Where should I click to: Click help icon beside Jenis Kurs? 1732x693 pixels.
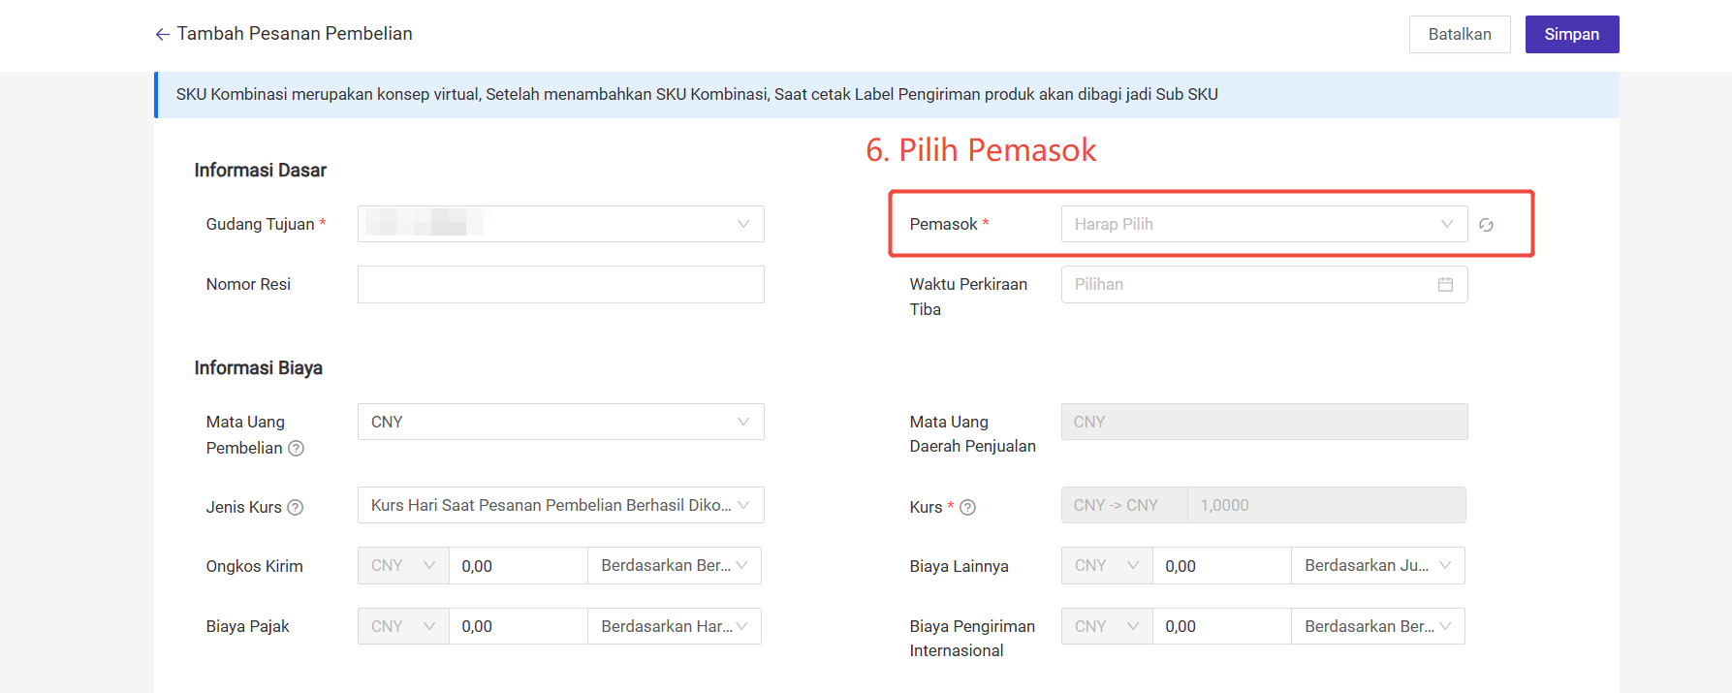(x=296, y=507)
